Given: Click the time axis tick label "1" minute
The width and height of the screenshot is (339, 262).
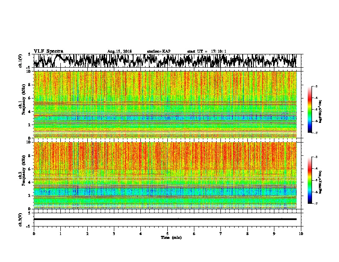Looking at the screenshot, I should (x=60, y=234).
